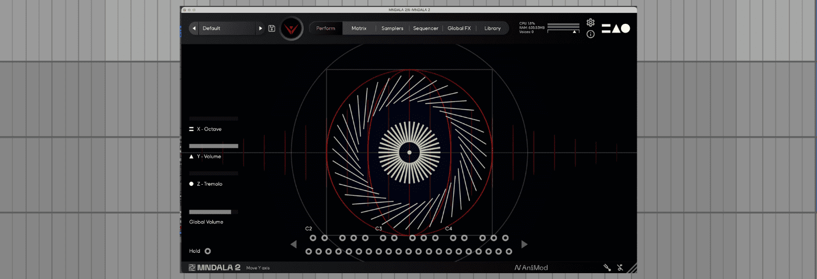Image resolution: width=817 pixels, height=279 pixels.
Task: Toggle the key circle under C2 label
Action: tap(313, 238)
